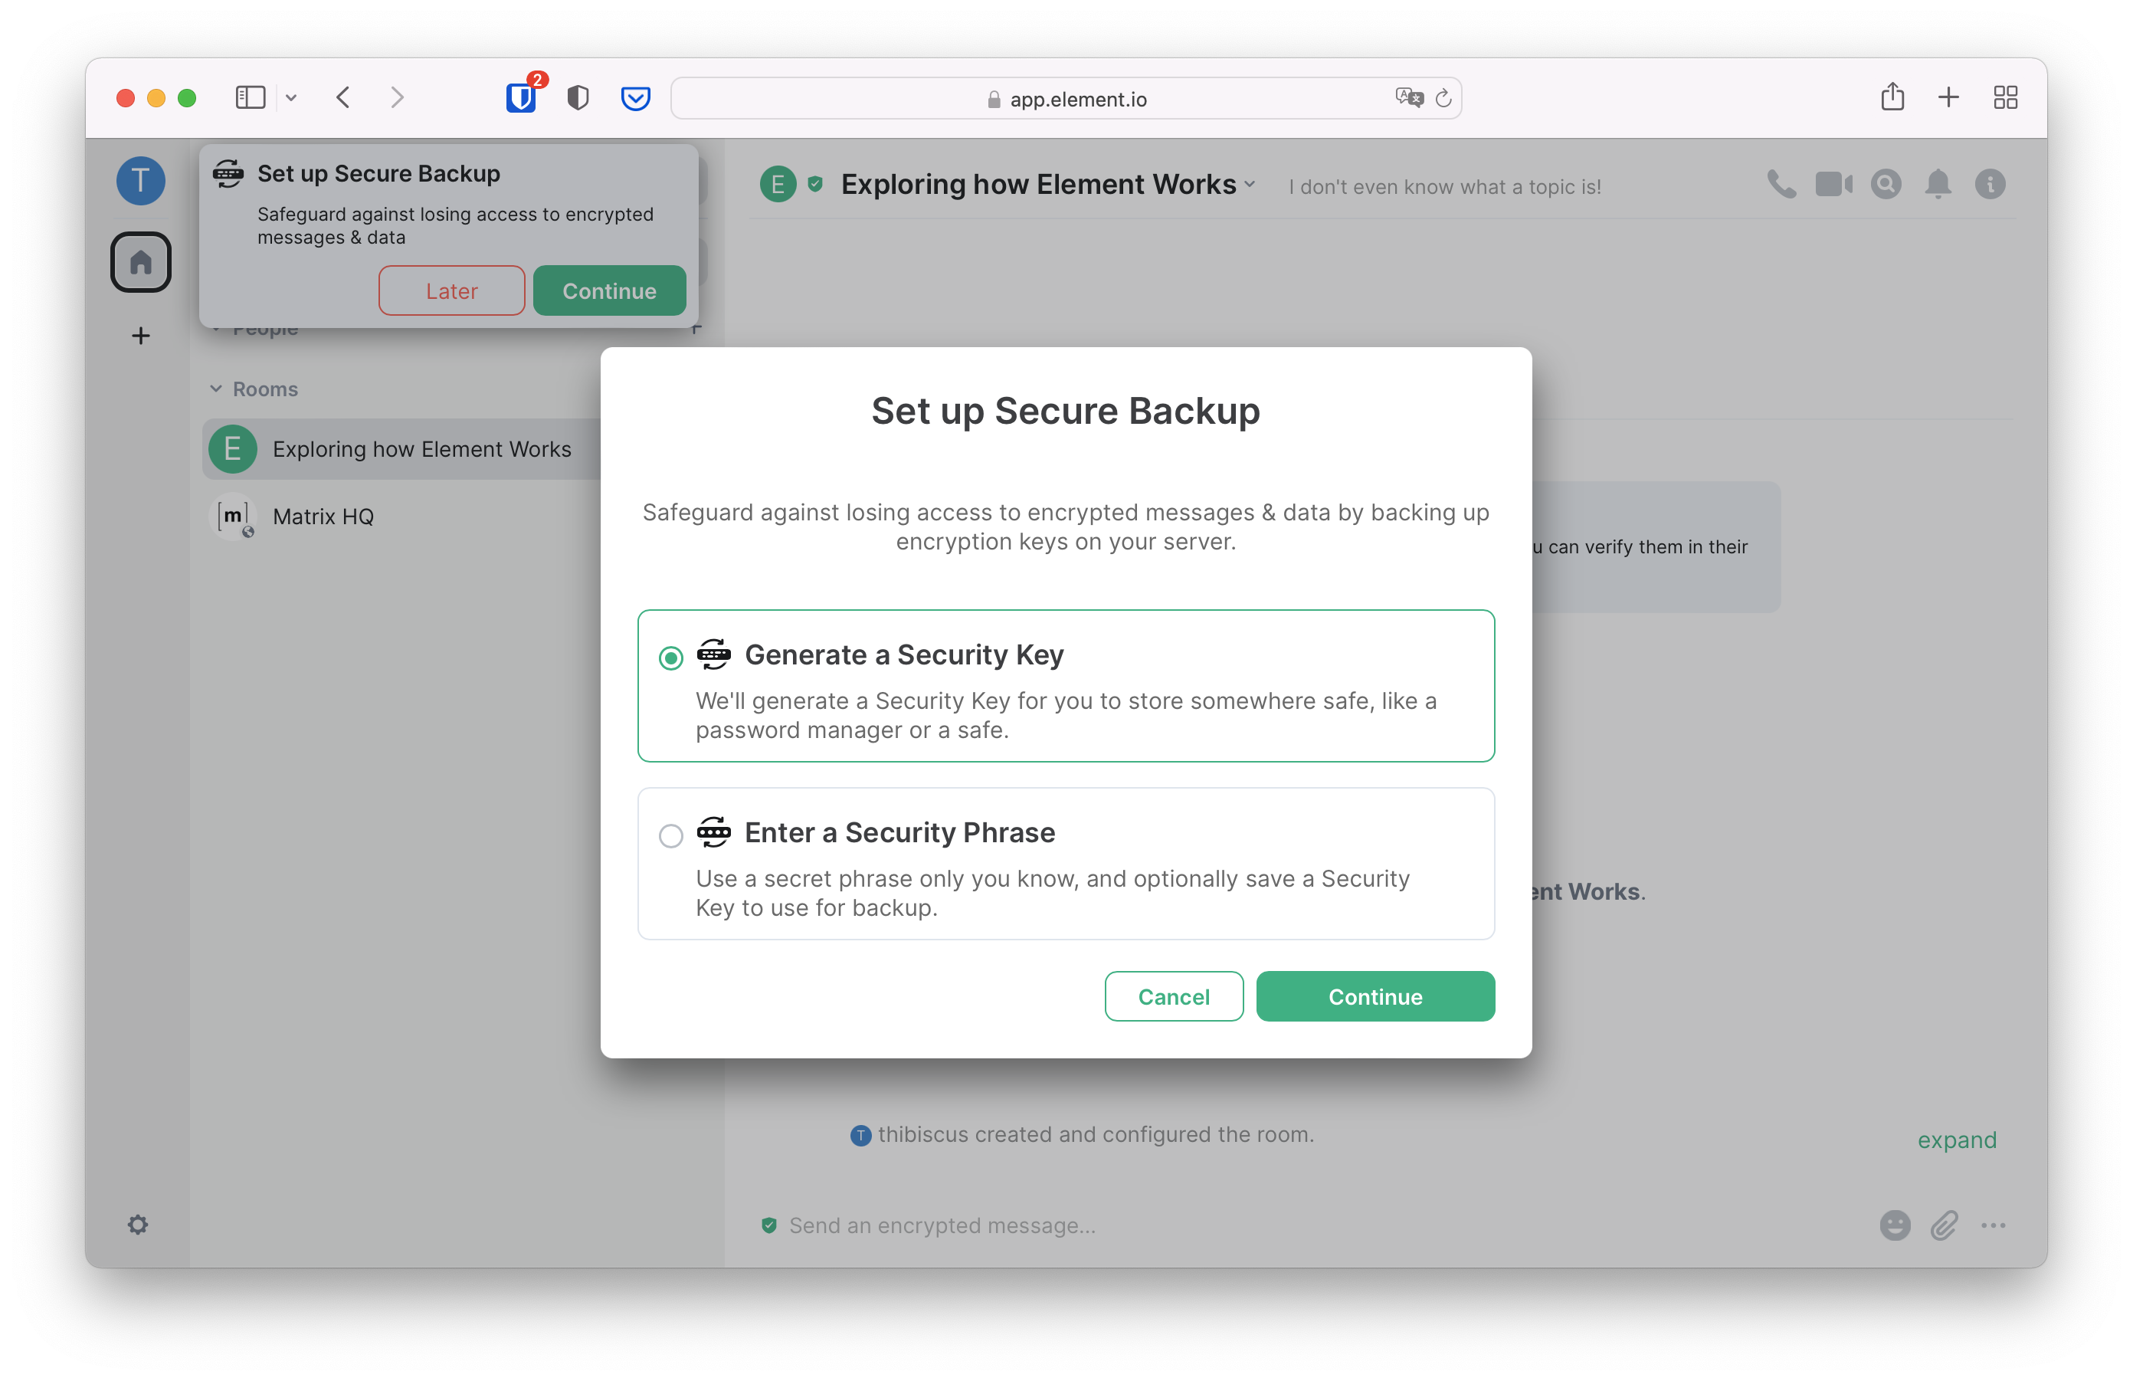Image resolution: width=2133 pixels, height=1381 pixels.
Task: Open the Safari sidebar dropdown arrow
Action: coord(291,97)
